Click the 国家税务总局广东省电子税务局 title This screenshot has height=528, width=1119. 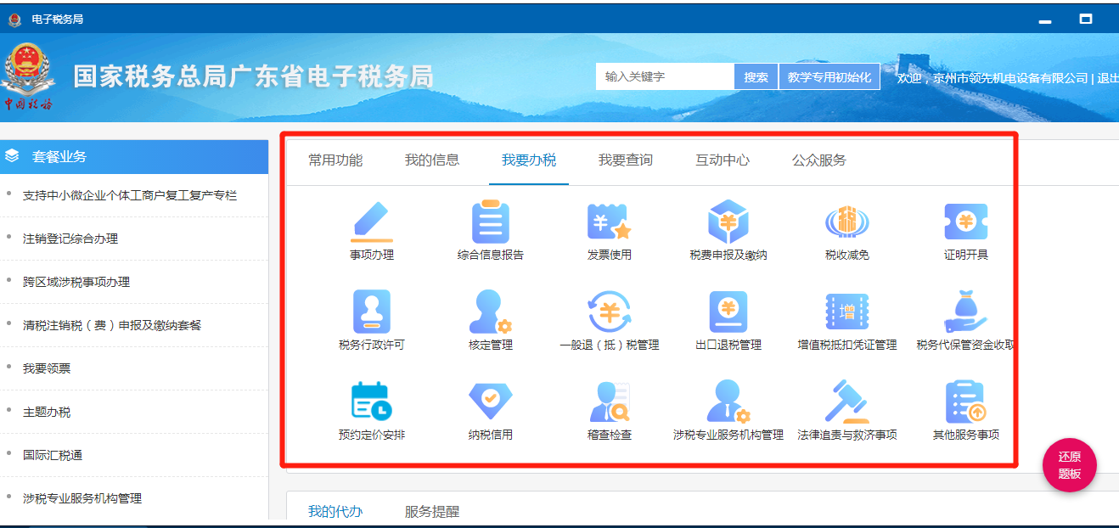(253, 76)
